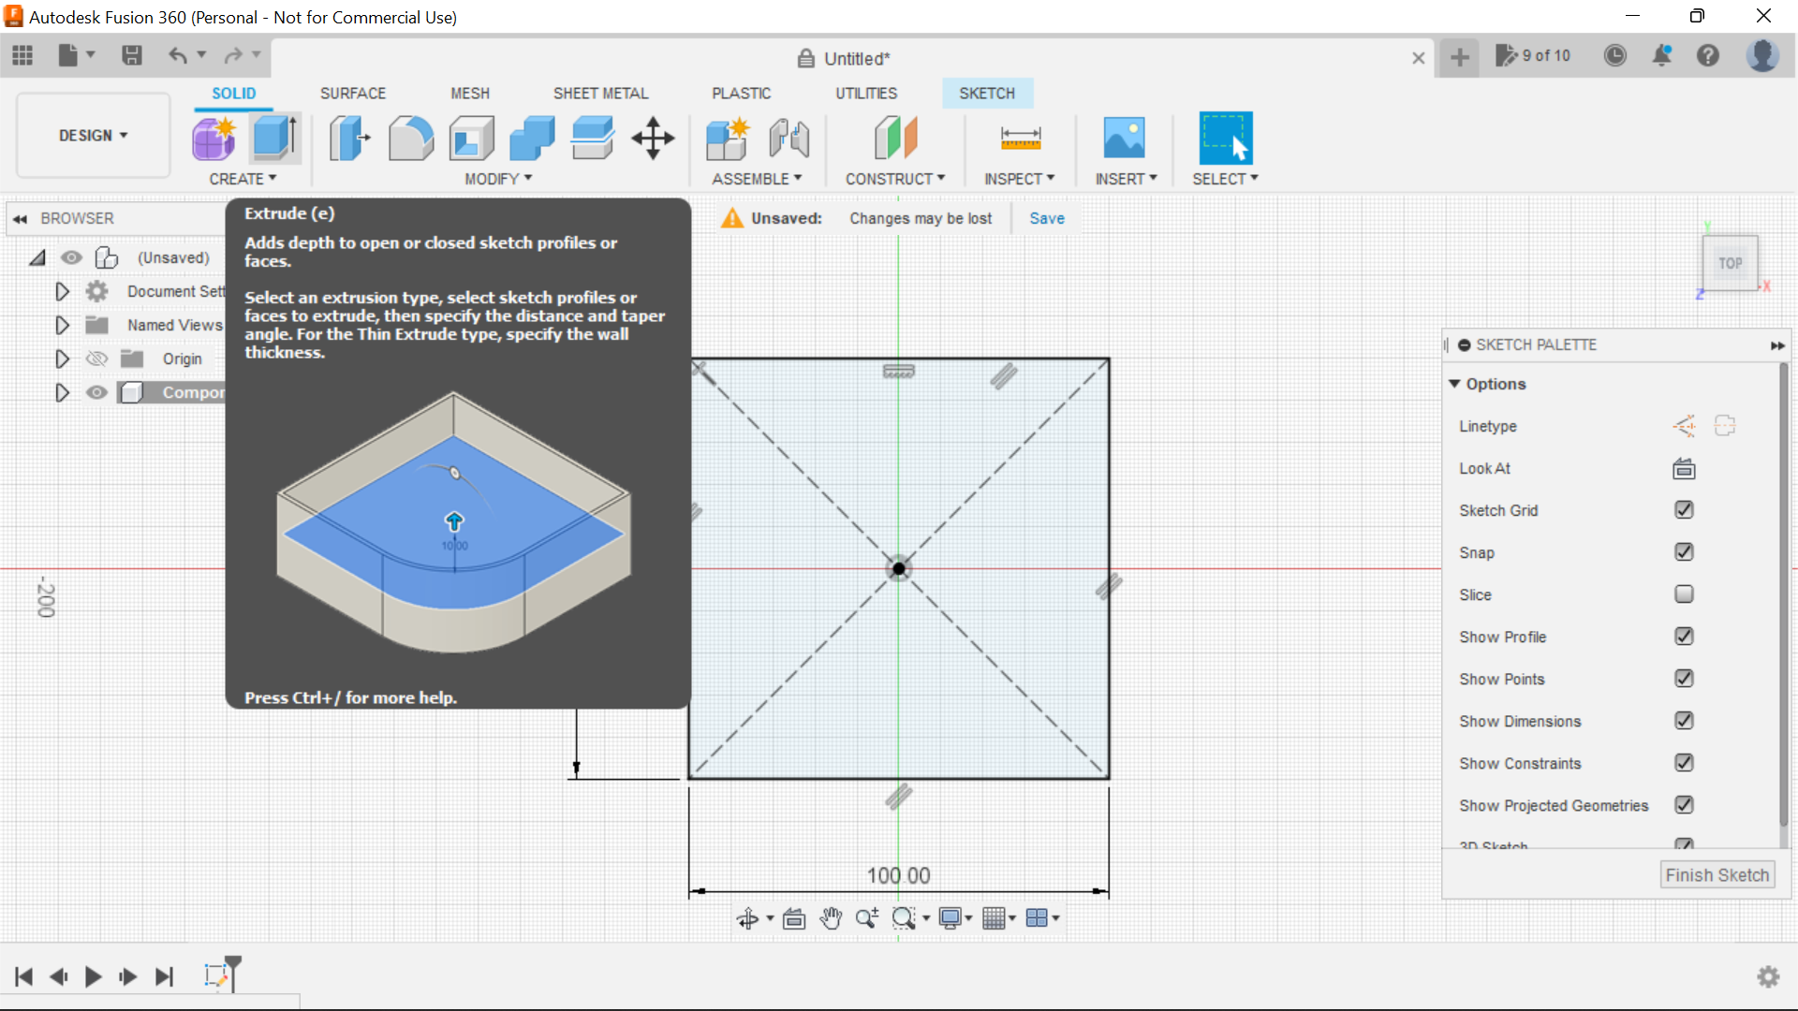Click the Shell tool icon in toolbar
This screenshot has height=1011, width=1798.
point(473,137)
